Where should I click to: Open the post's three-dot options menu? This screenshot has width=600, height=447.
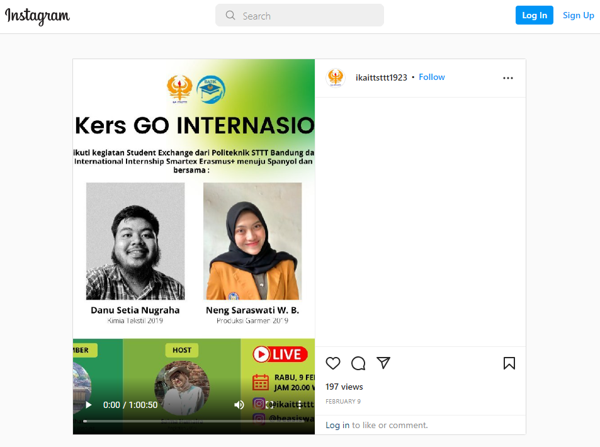tap(508, 78)
